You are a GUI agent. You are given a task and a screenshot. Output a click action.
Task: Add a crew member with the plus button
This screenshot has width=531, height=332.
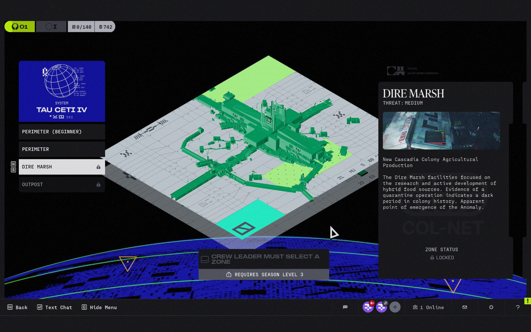tap(395, 307)
